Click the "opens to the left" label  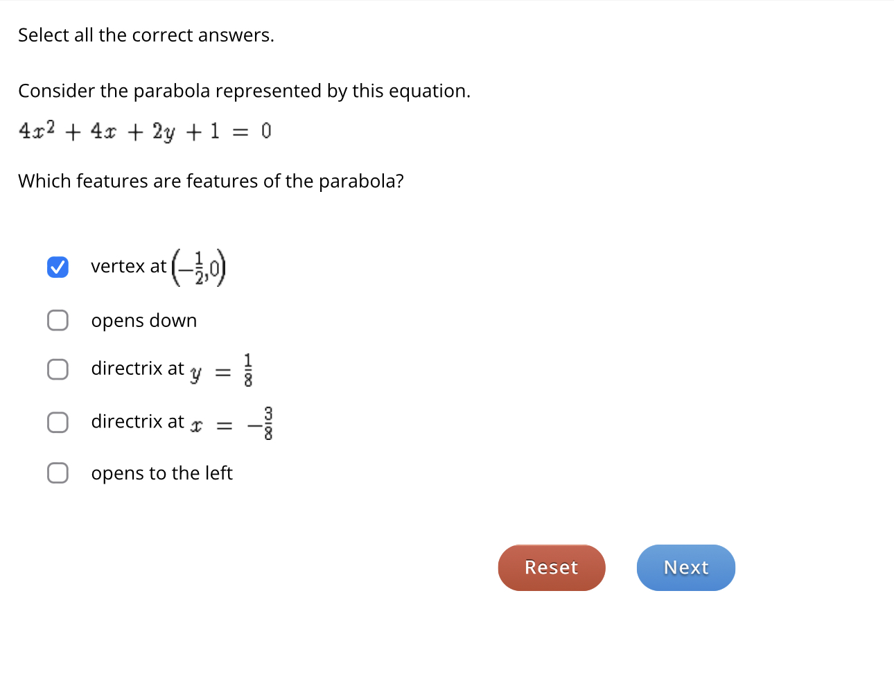coord(162,473)
